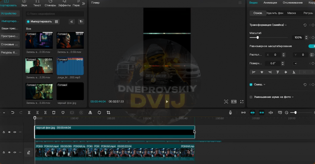The width and height of the screenshot is (315, 164).
Task: Turn off the Равномерное масштабирование switch
Action: click(x=311, y=46)
